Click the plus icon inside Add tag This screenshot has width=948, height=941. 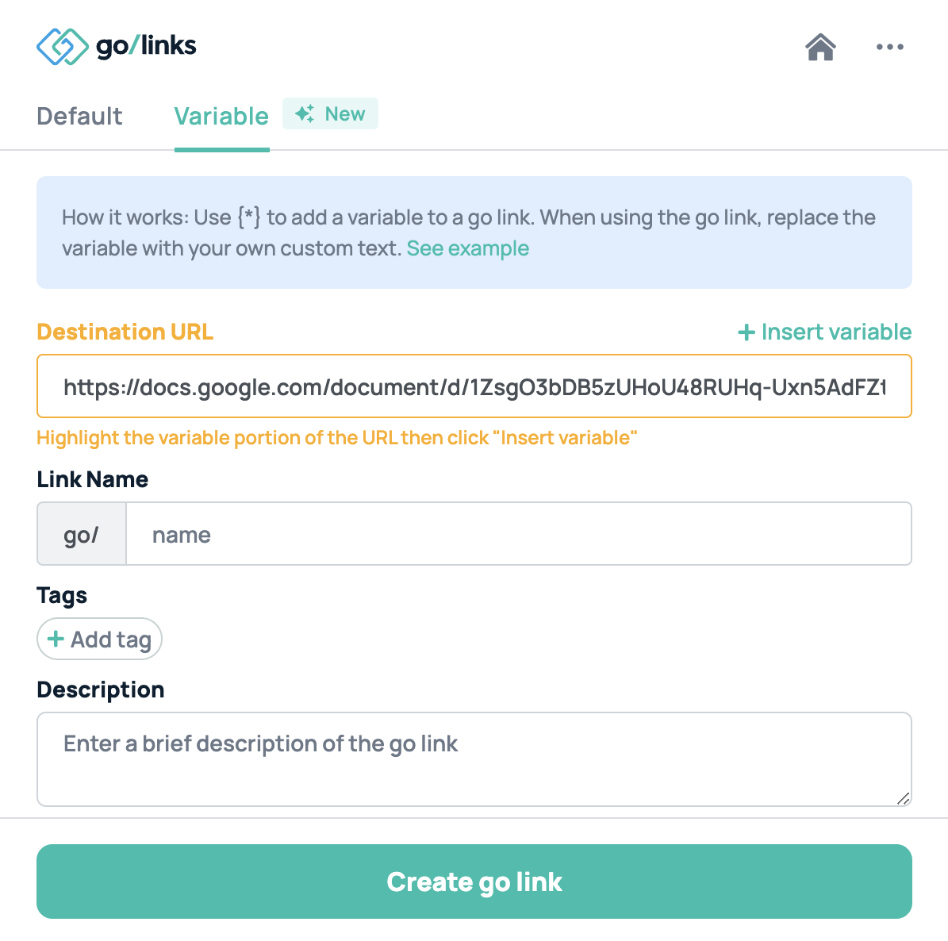click(56, 639)
